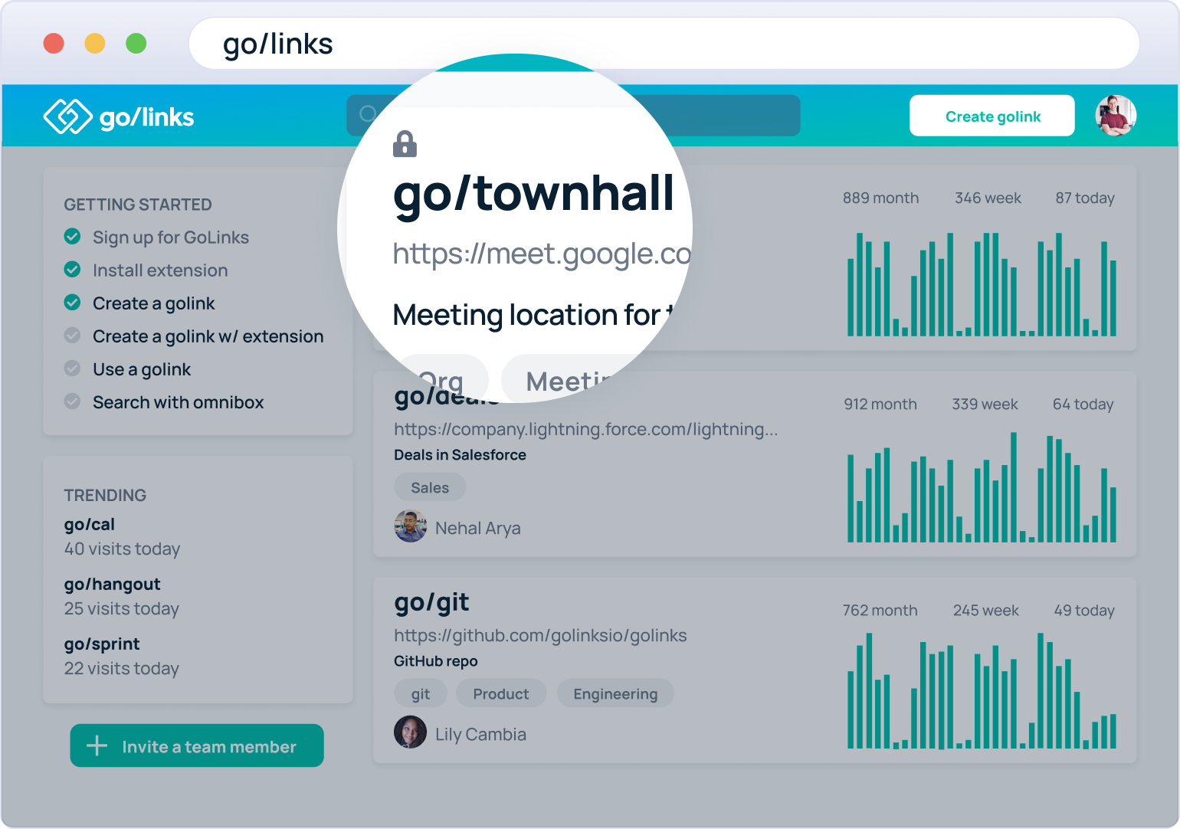
Task: Click the GoLinks logo icon
Action: tap(67, 116)
